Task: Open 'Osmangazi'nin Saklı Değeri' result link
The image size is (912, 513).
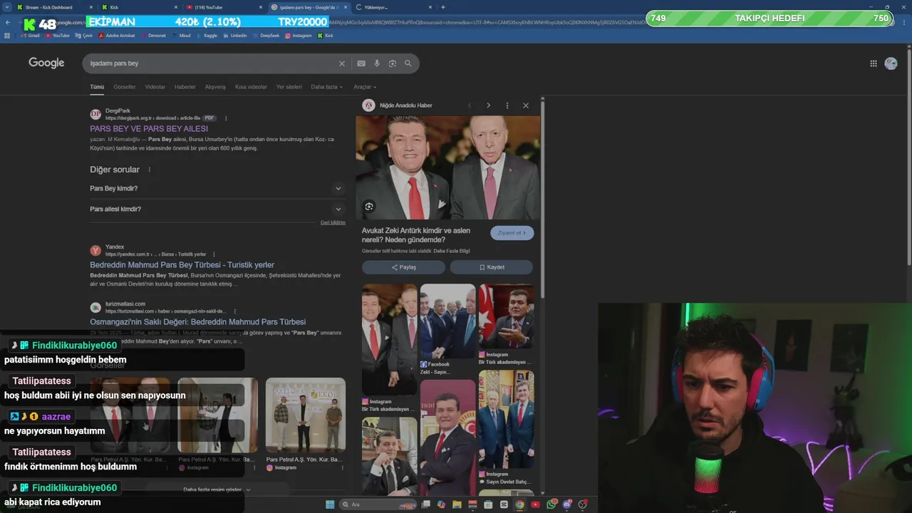Action: pos(197,322)
